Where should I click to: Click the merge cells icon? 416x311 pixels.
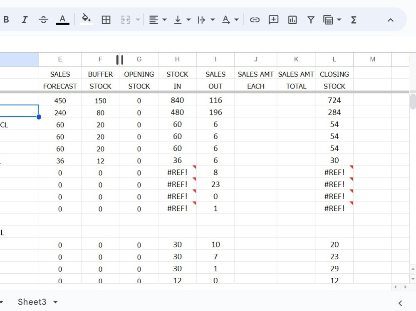click(126, 20)
